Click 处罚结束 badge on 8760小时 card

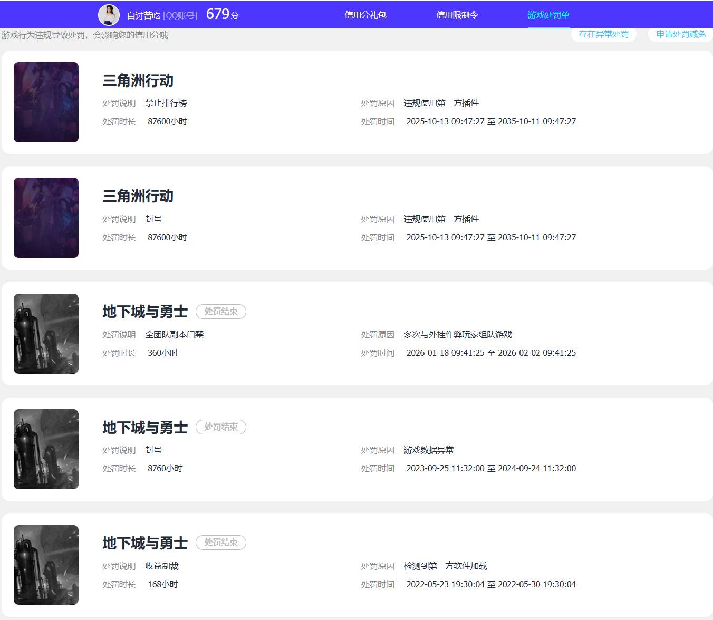point(221,427)
